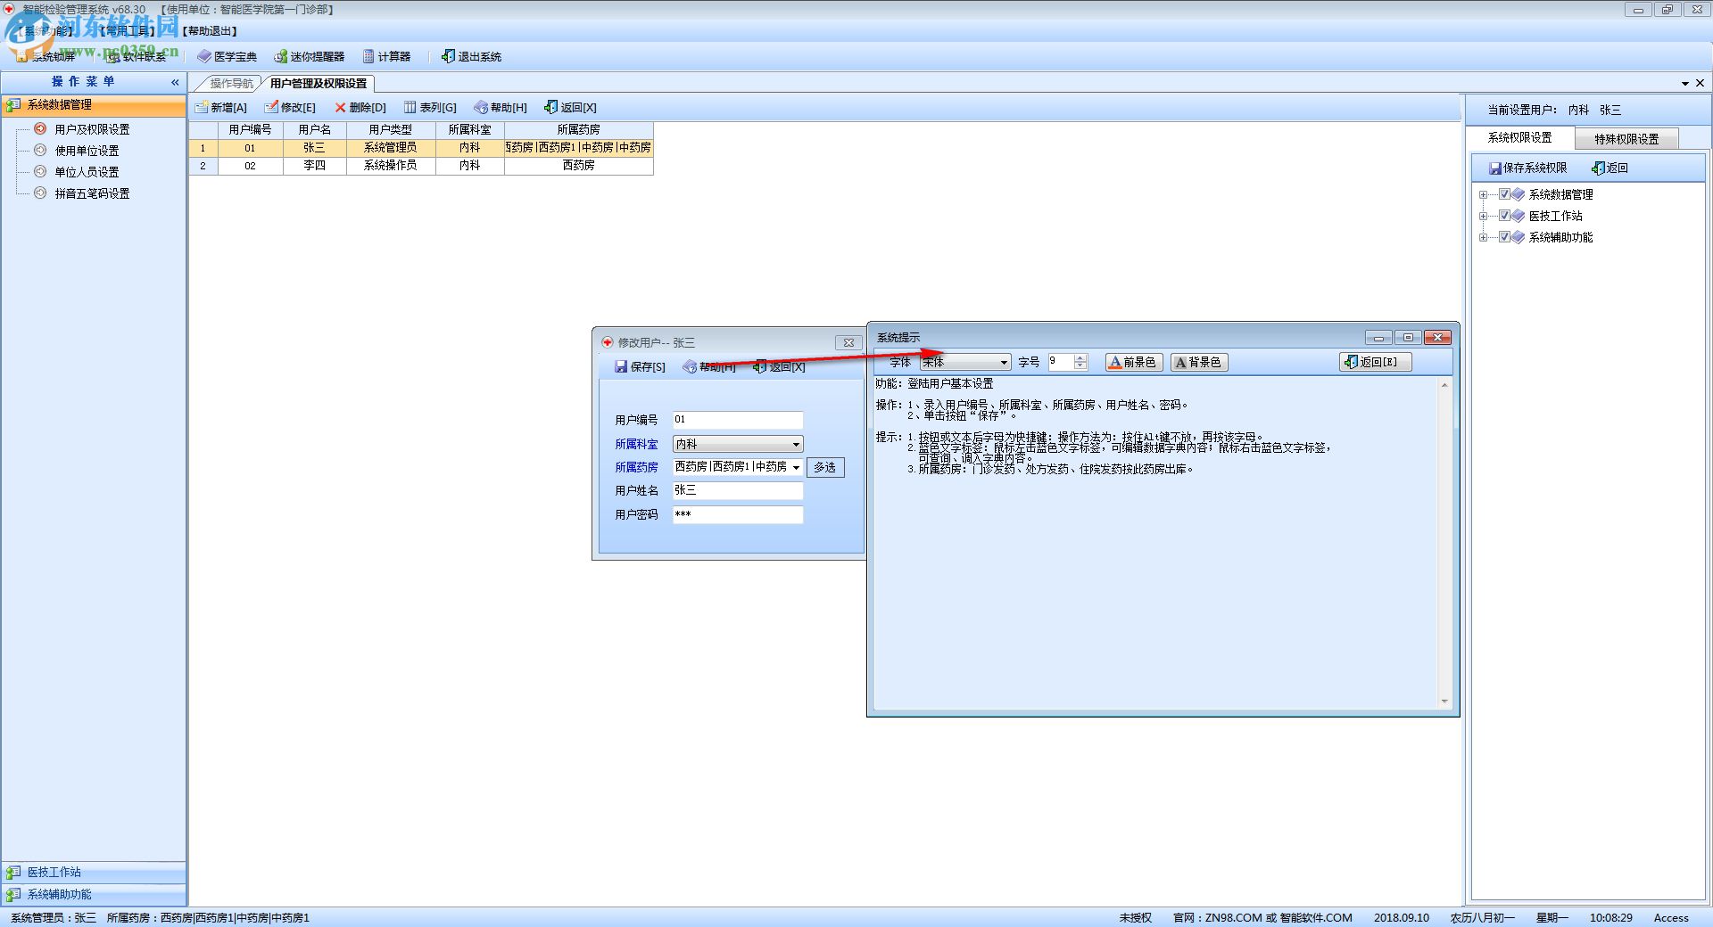Select the 系统数据管理 sidebar section header
The width and height of the screenshot is (1713, 927).
94,105
